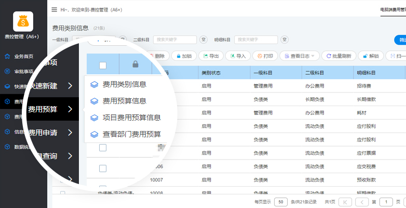Image resolution: width=406 pixels, height=208 pixels.
Task: Expand the 费用申请 sidebar menu
Action: (49, 133)
